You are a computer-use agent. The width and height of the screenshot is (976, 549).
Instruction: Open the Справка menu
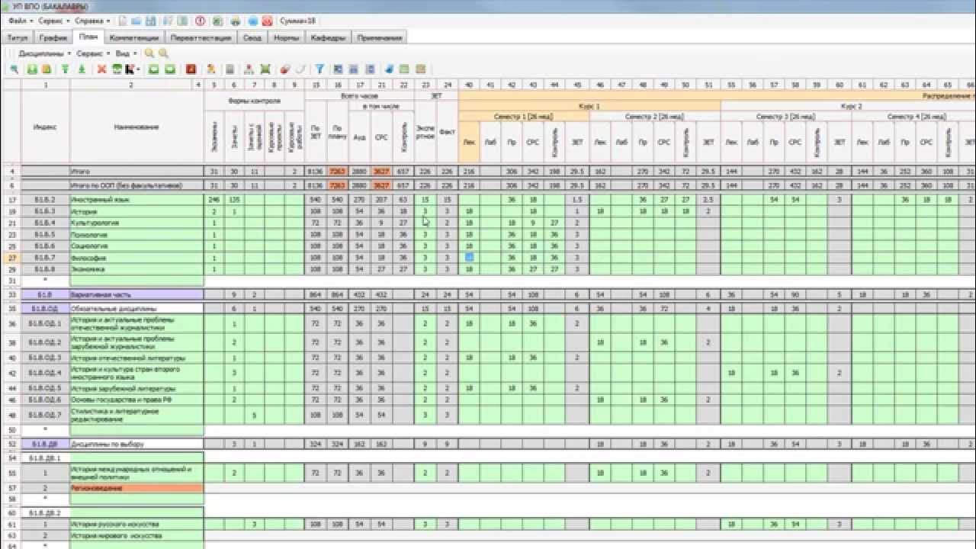click(x=92, y=21)
